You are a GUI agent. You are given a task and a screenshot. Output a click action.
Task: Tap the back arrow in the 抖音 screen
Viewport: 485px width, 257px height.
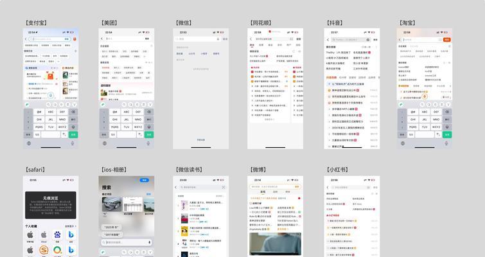point(328,40)
